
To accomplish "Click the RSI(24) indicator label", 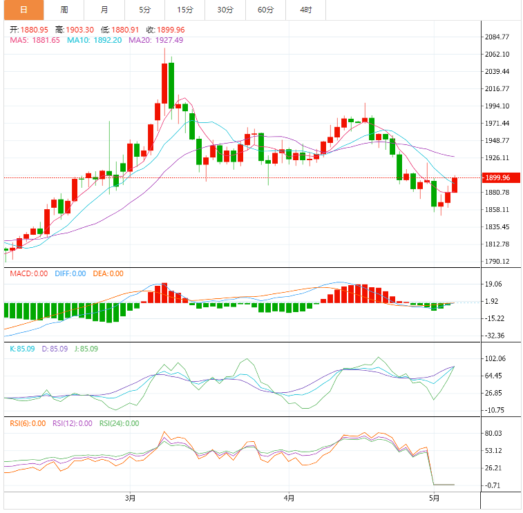I will coord(120,424).
